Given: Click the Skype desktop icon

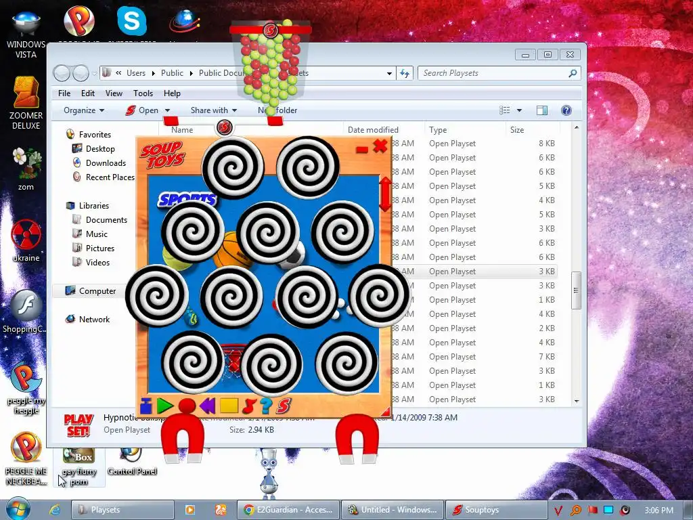Looking at the screenshot, I should [x=132, y=21].
